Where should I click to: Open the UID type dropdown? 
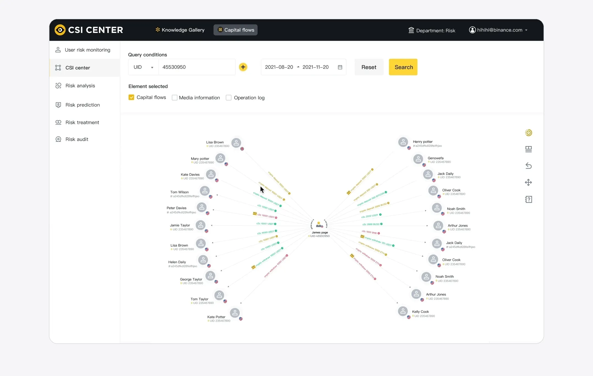pyautogui.click(x=143, y=67)
